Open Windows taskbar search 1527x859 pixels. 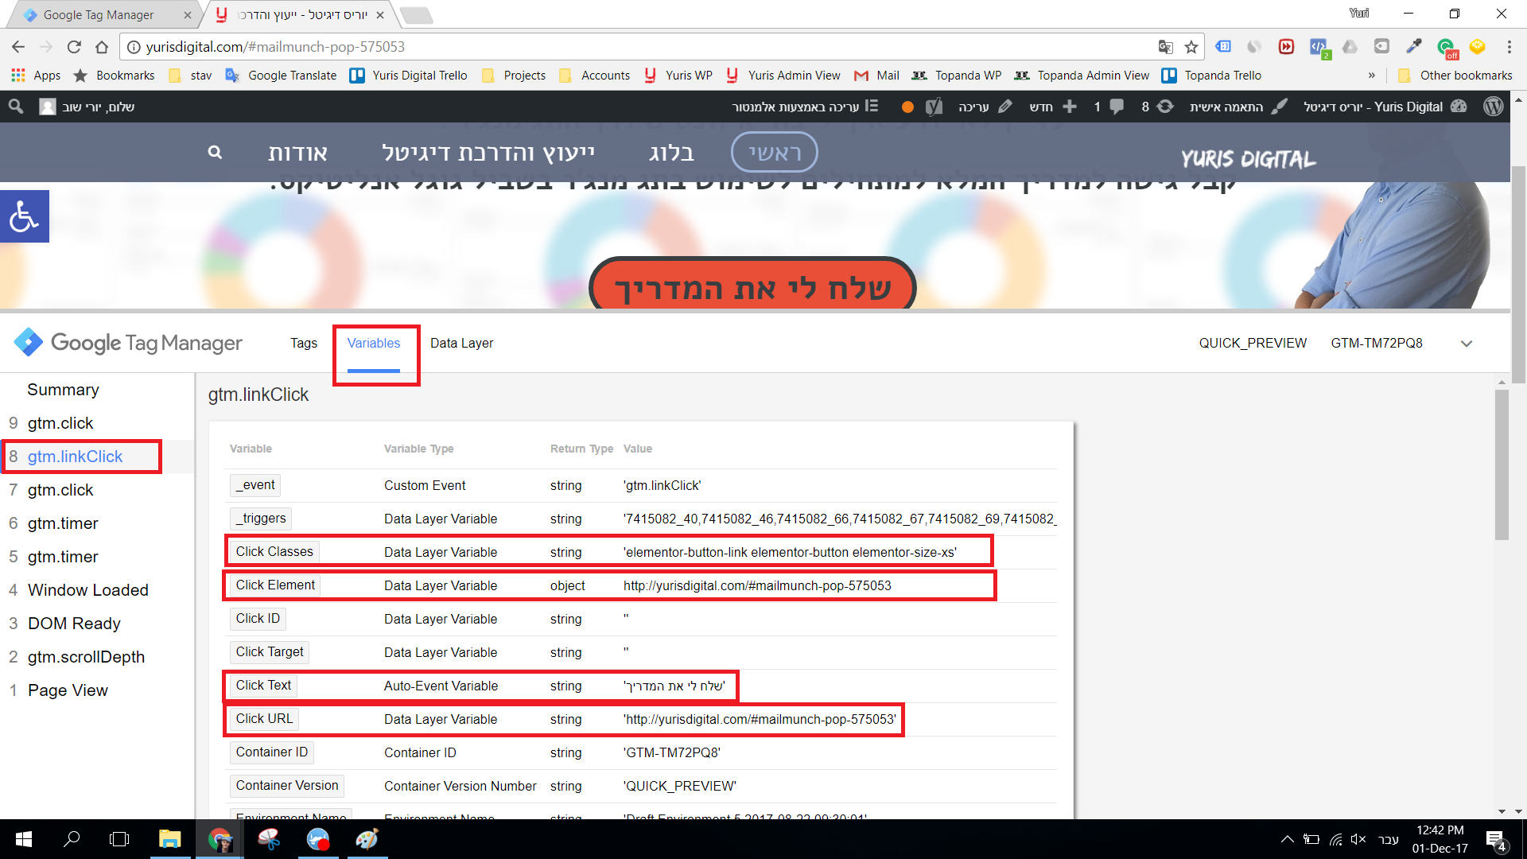click(x=72, y=839)
